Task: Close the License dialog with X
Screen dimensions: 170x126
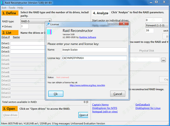Action: (x=124, y=23)
